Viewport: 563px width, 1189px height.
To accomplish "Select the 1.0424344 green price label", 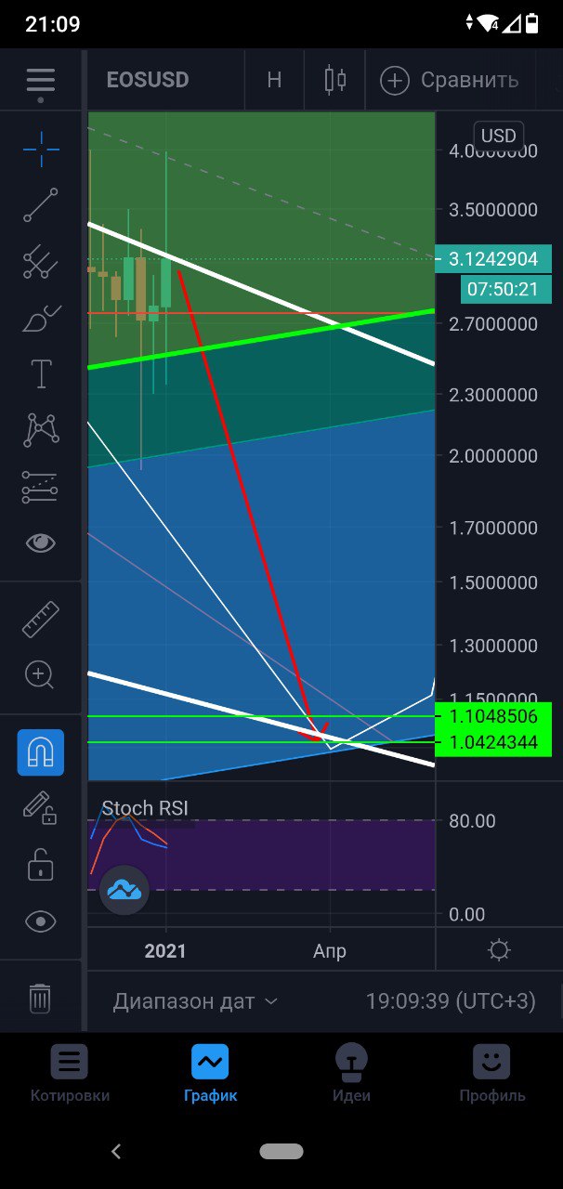I will coord(492,743).
